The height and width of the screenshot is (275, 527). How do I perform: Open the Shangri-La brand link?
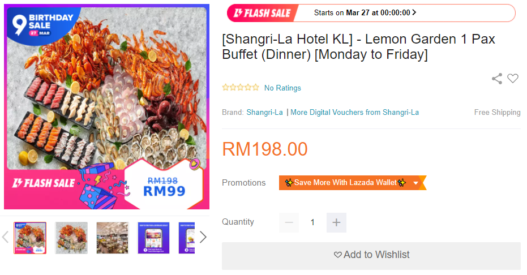264,112
